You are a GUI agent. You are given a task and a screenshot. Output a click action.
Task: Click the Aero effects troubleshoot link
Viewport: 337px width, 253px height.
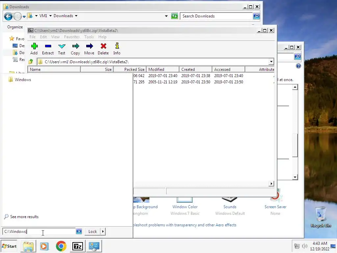pos(185,225)
